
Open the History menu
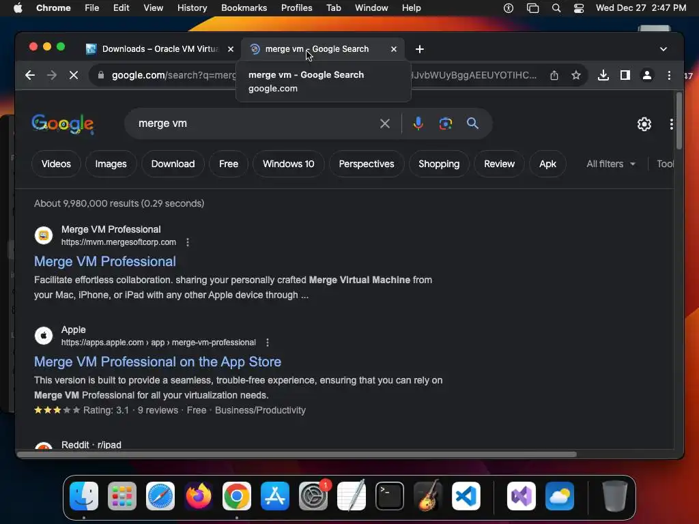point(192,8)
